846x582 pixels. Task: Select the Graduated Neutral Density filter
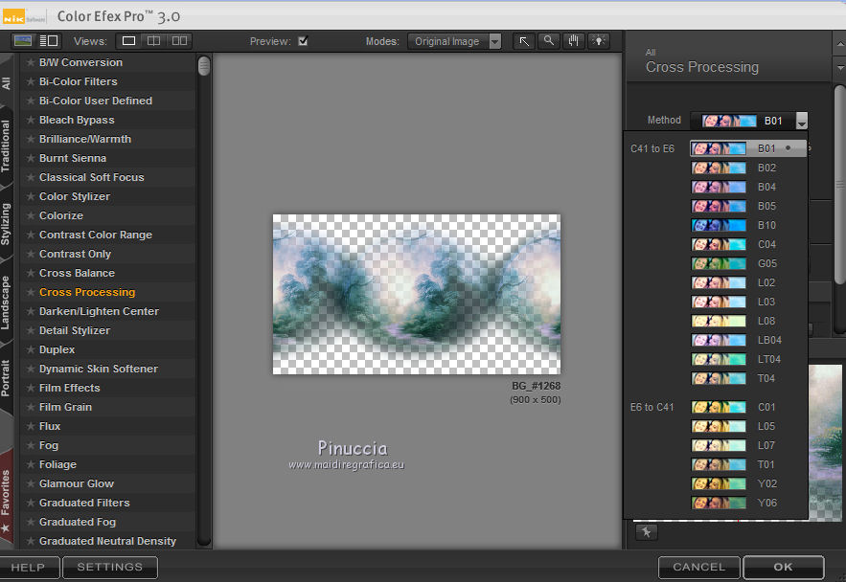pyautogui.click(x=108, y=541)
